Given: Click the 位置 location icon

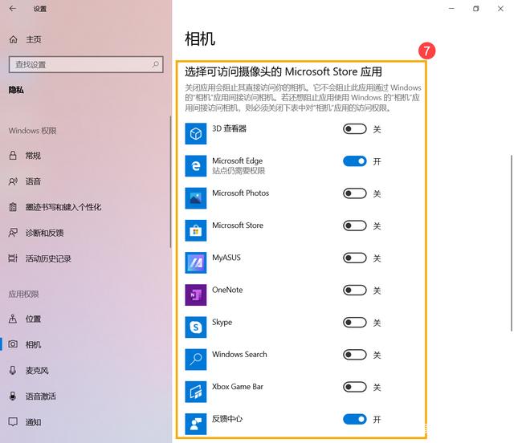Looking at the screenshot, I should click(x=13, y=319).
